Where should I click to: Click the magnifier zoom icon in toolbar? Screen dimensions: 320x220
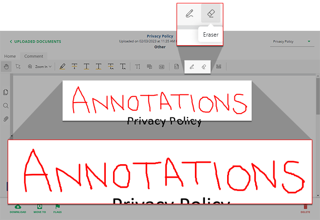click(30, 66)
